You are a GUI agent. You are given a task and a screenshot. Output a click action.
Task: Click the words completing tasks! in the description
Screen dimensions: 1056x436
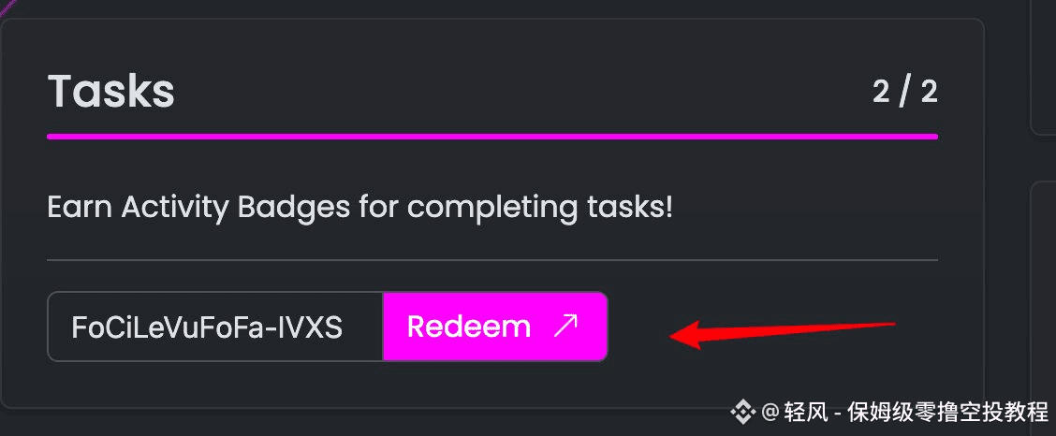click(540, 208)
